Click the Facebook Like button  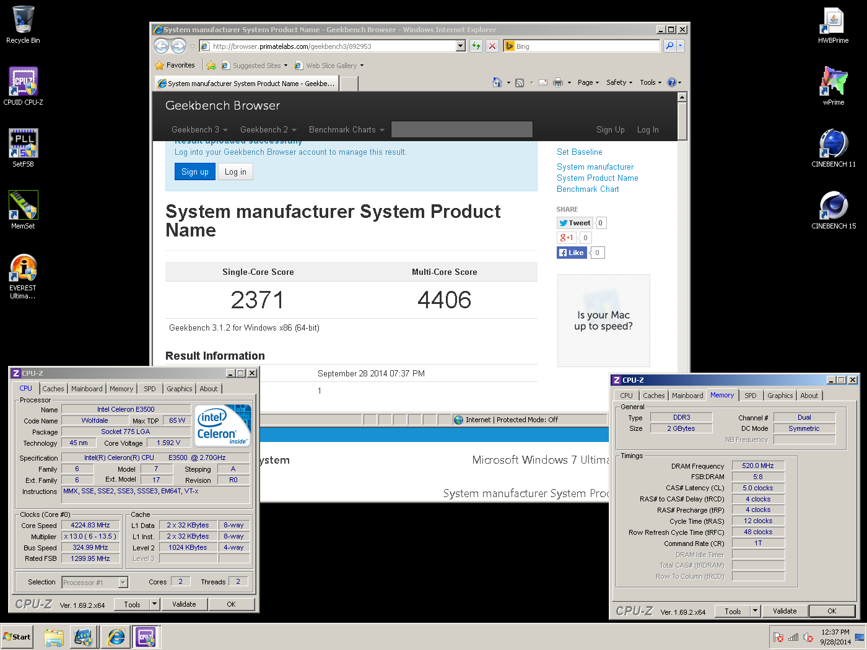click(x=572, y=253)
